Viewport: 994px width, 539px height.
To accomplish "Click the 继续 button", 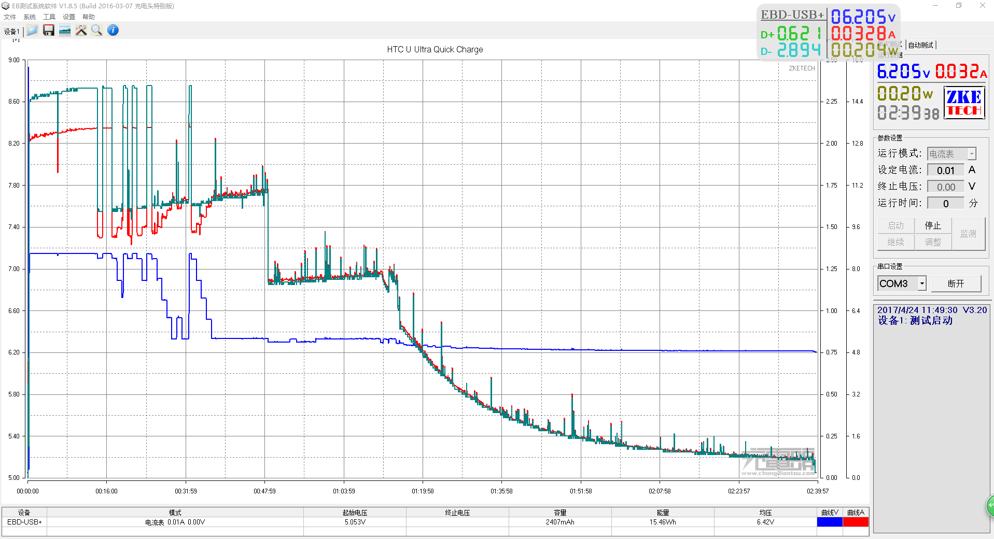I will point(895,242).
